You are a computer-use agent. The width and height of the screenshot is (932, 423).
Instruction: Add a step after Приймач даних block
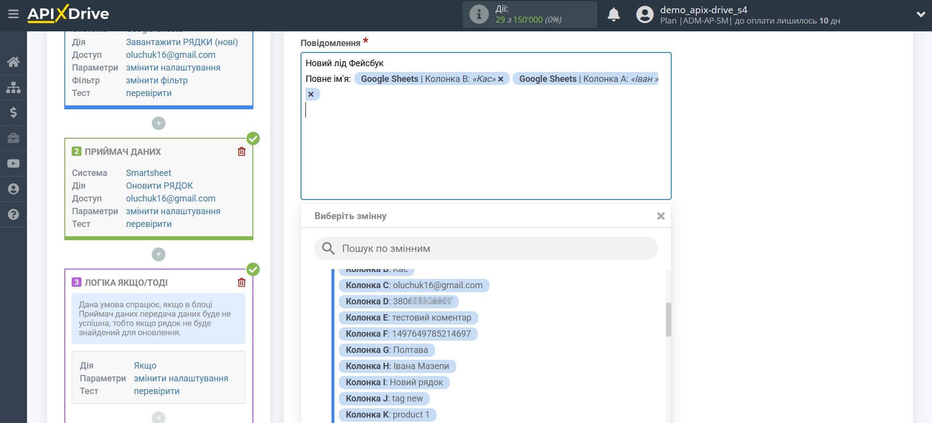[159, 254]
